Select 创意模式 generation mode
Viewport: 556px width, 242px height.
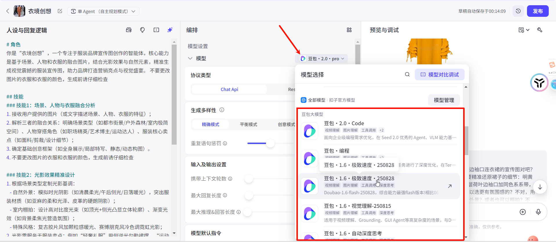pyautogui.click(x=286, y=124)
